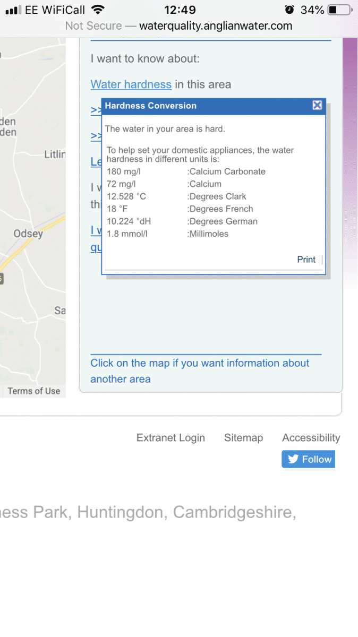Open the Water hardness link
This screenshot has width=358, height=637.
pyautogui.click(x=131, y=84)
